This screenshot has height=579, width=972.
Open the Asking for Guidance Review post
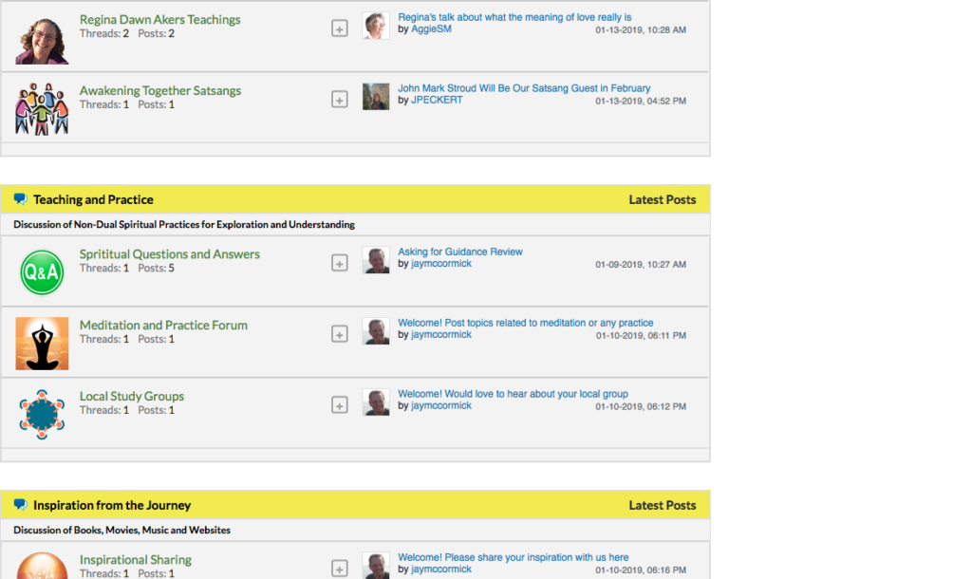[460, 252]
